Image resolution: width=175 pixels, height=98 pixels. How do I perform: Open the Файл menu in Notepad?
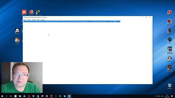pos(25,20)
